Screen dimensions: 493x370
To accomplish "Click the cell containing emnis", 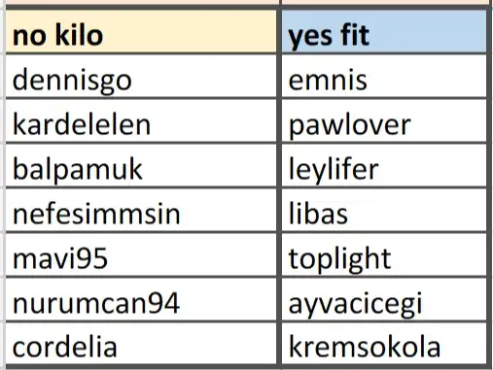I will (384, 76).
